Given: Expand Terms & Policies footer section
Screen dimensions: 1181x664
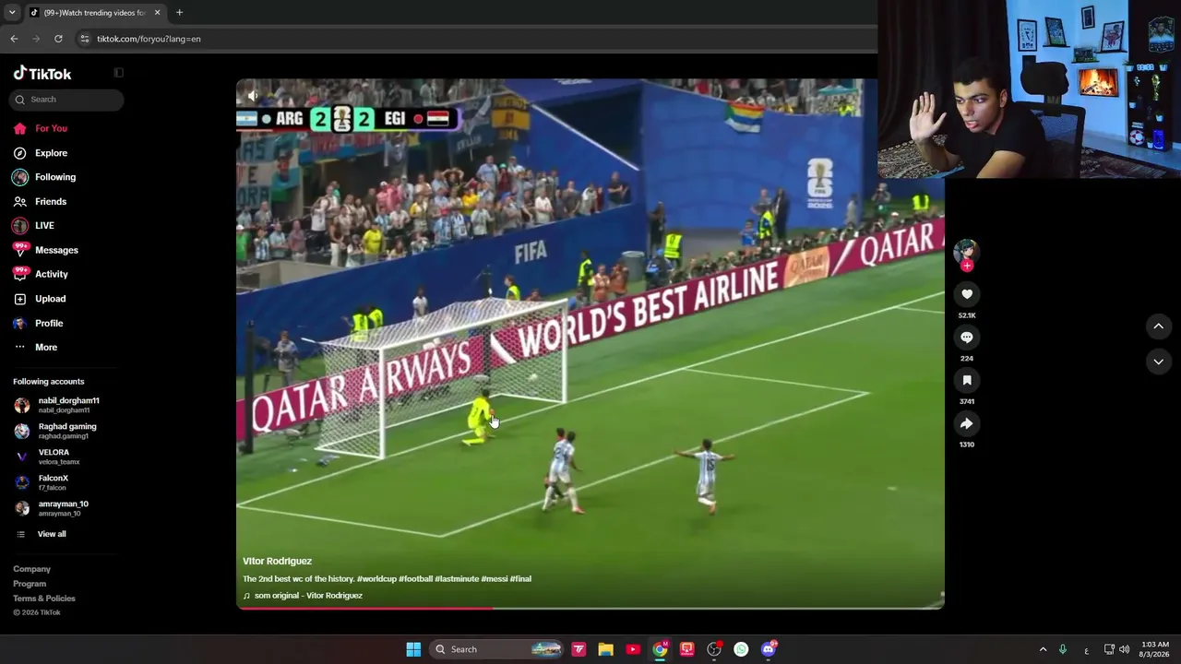Looking at the screenshot, I should 44,599.
